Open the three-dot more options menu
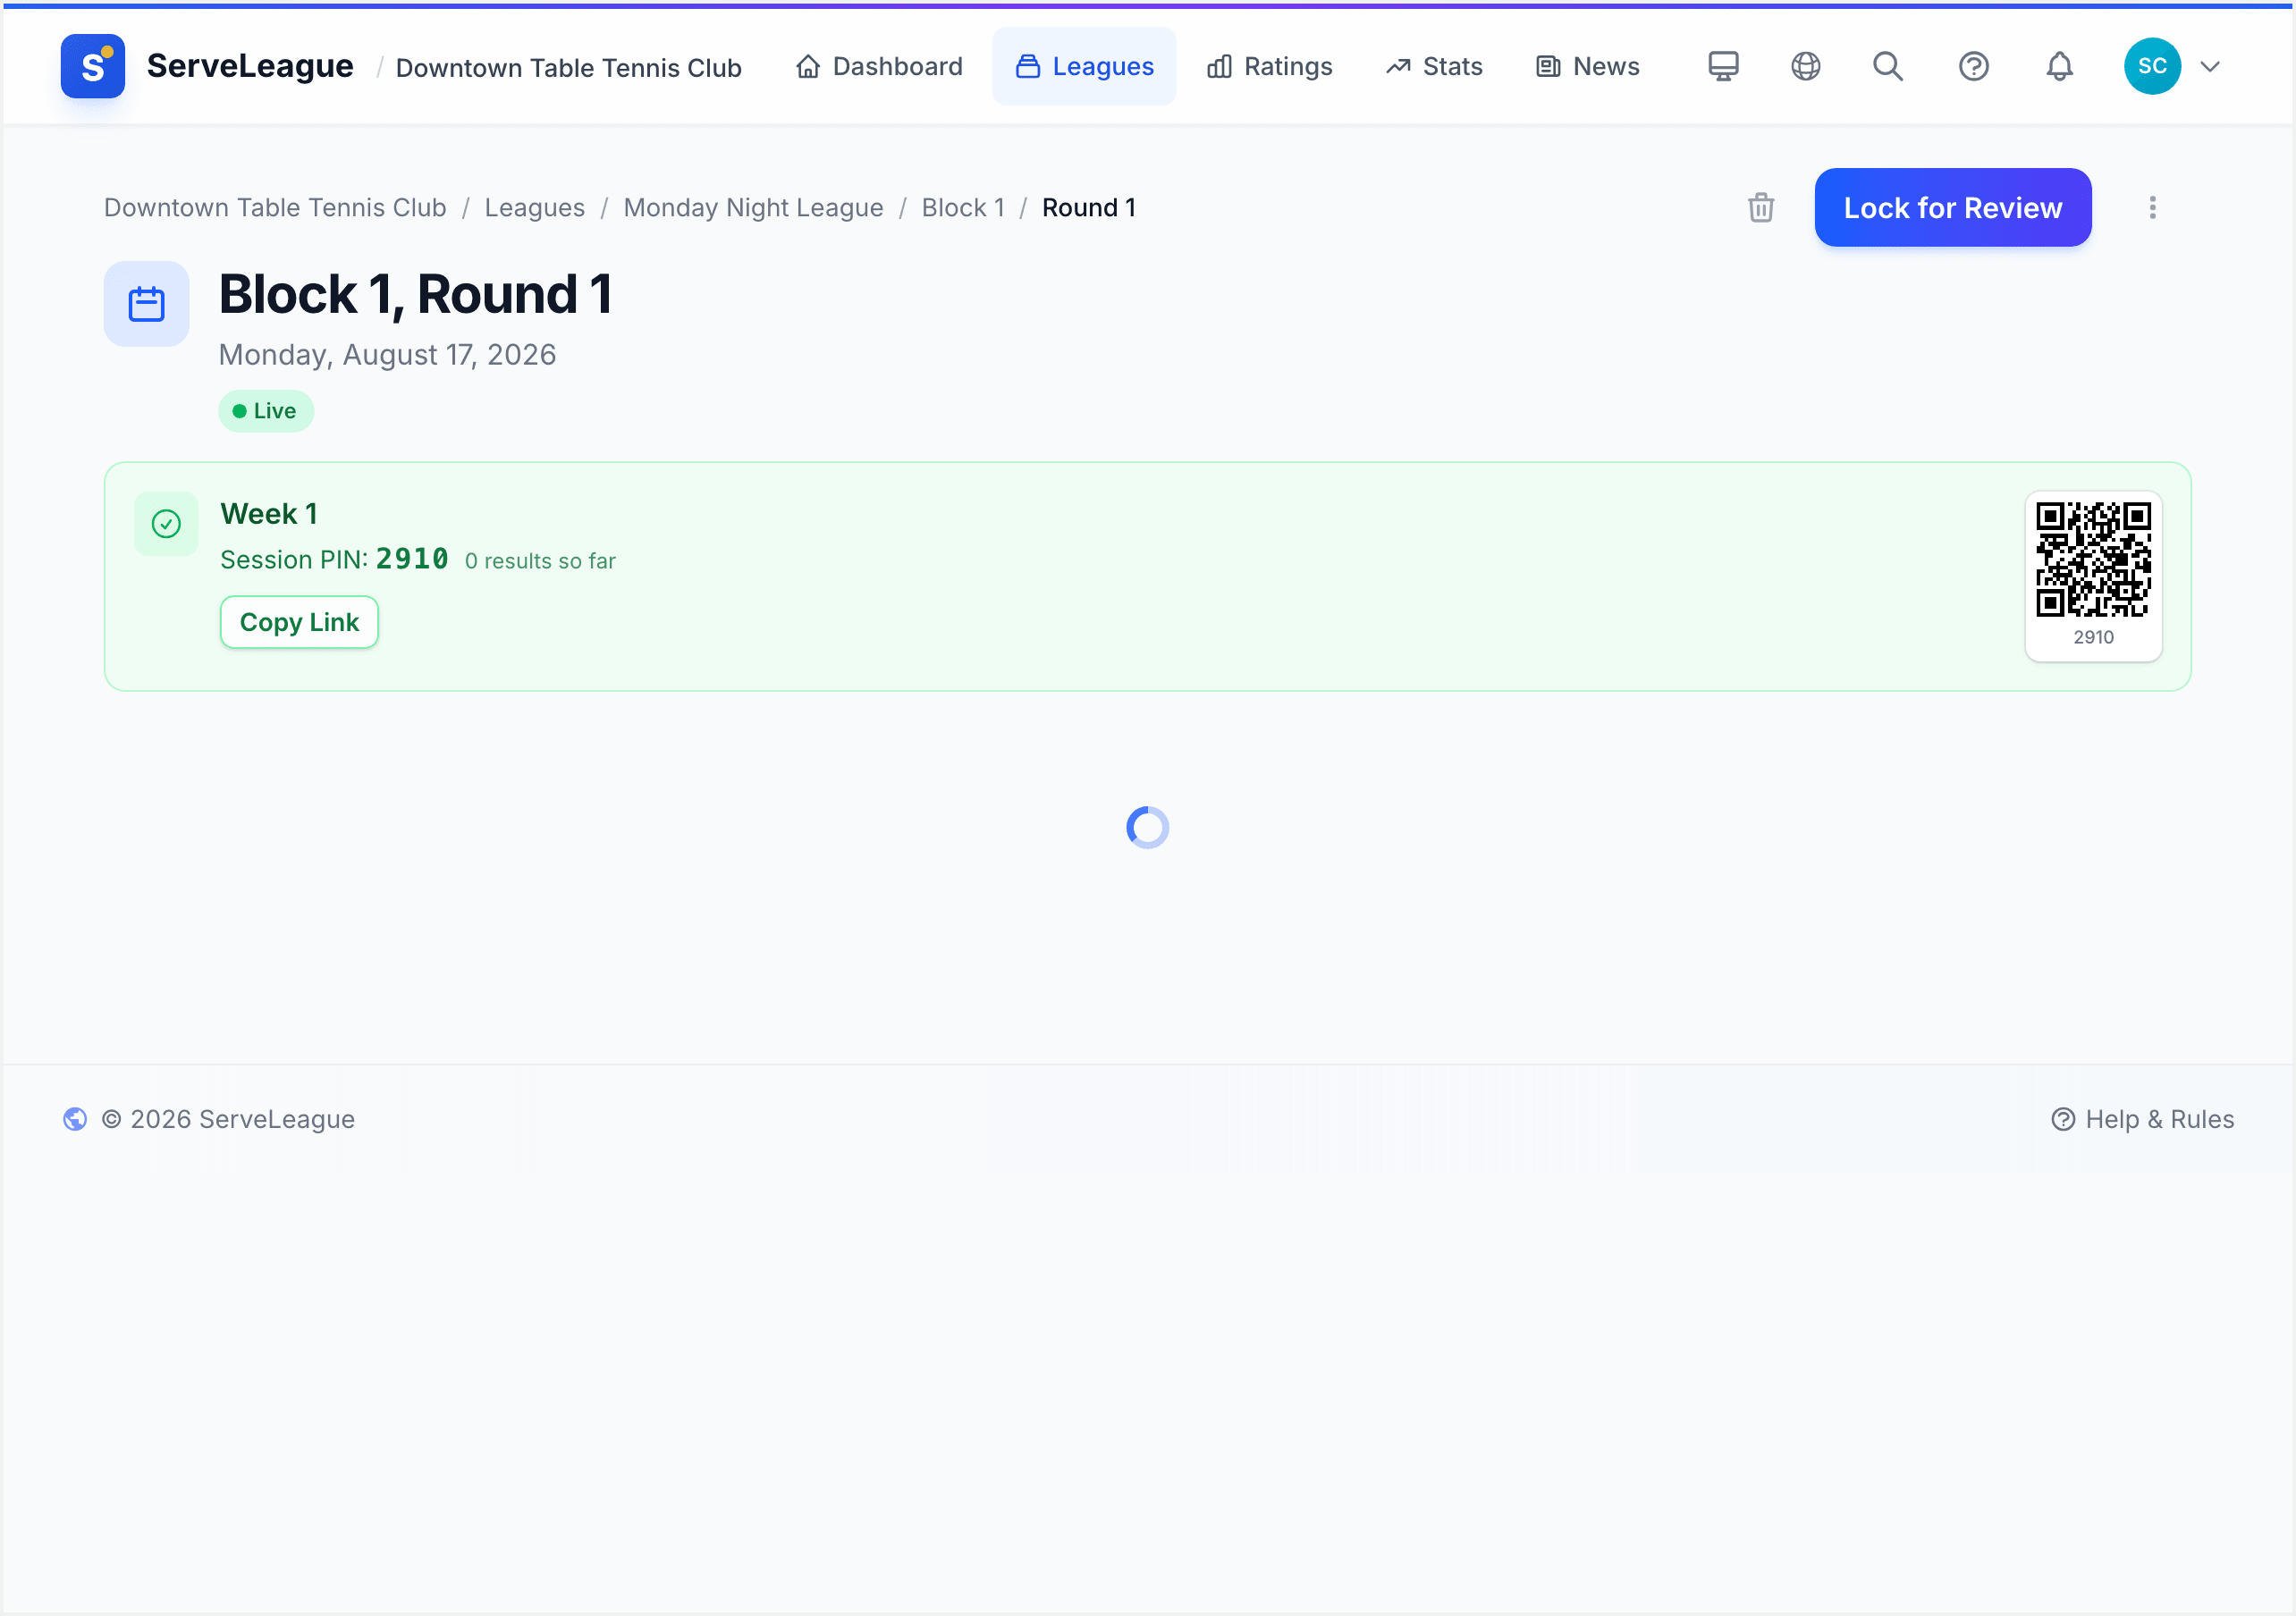The width and height of the screenshot is (2296, 1616). pos(2152,207)
